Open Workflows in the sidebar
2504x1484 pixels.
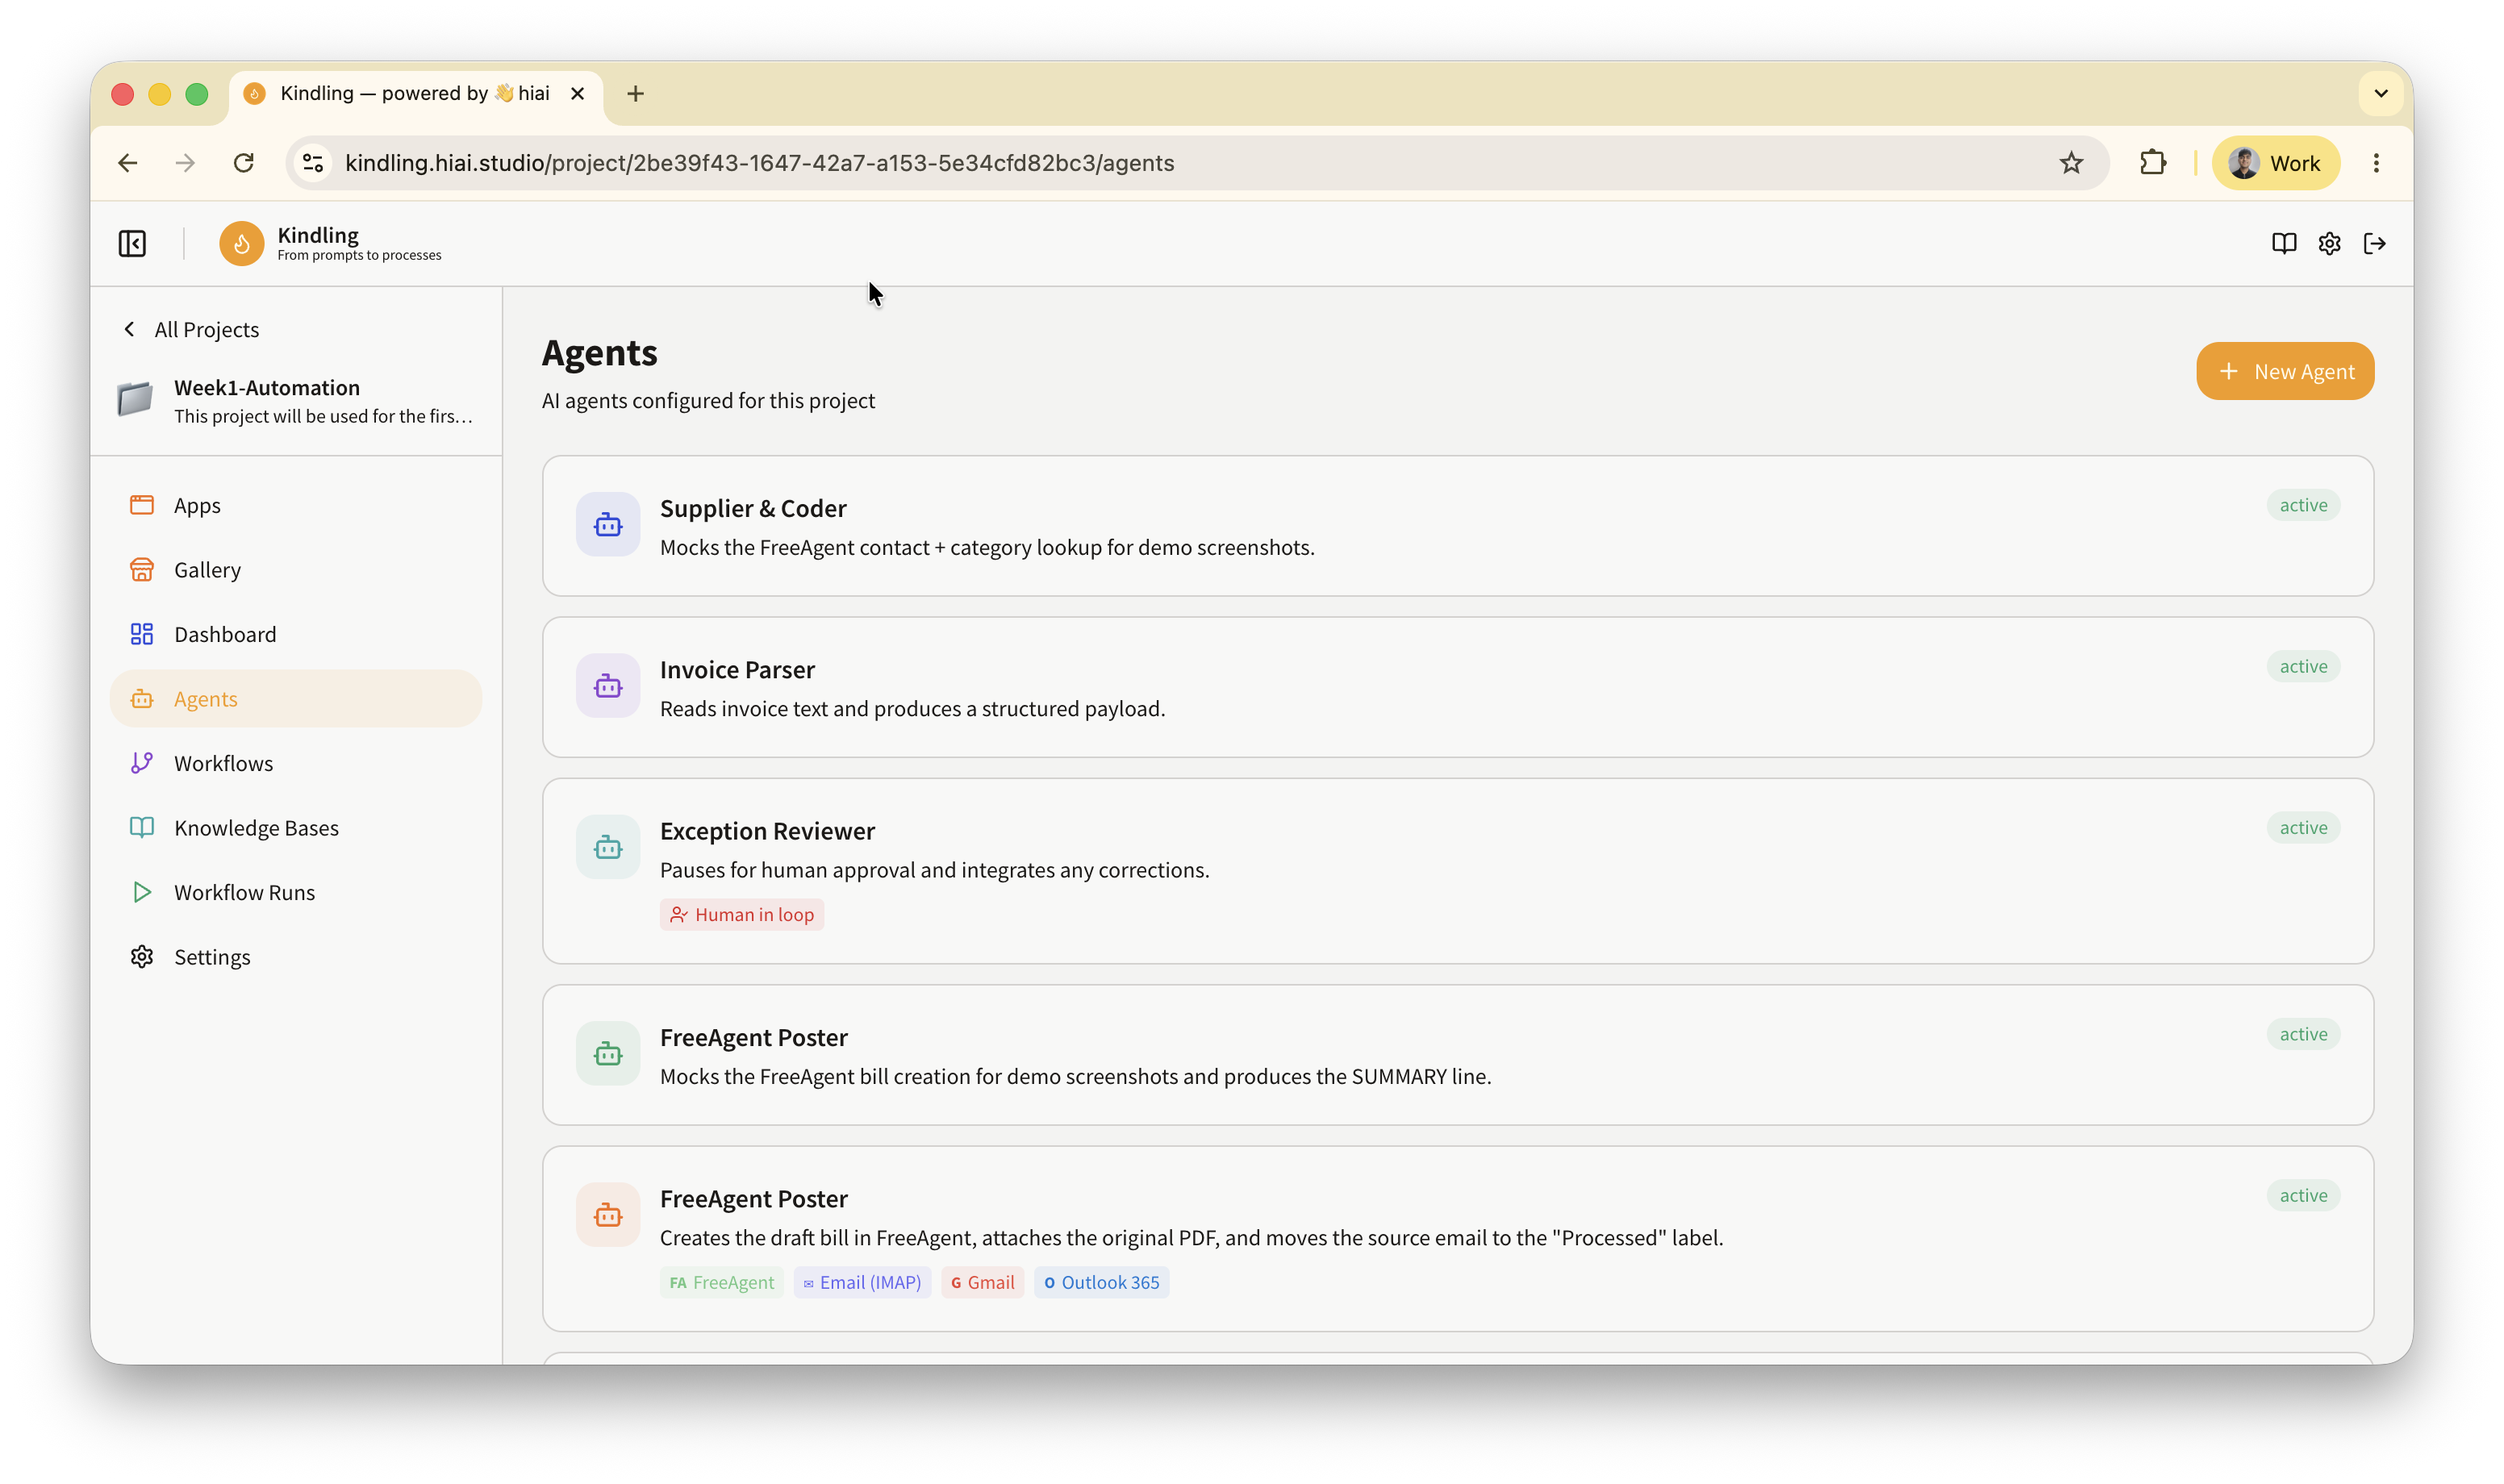[296, 763]
